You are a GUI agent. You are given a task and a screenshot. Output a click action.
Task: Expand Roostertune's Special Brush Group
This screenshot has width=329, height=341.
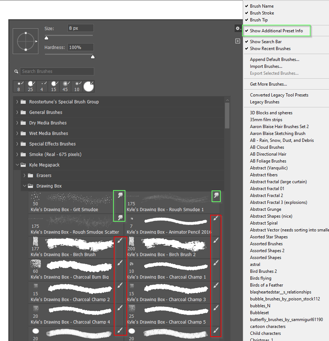coord(17,102)
